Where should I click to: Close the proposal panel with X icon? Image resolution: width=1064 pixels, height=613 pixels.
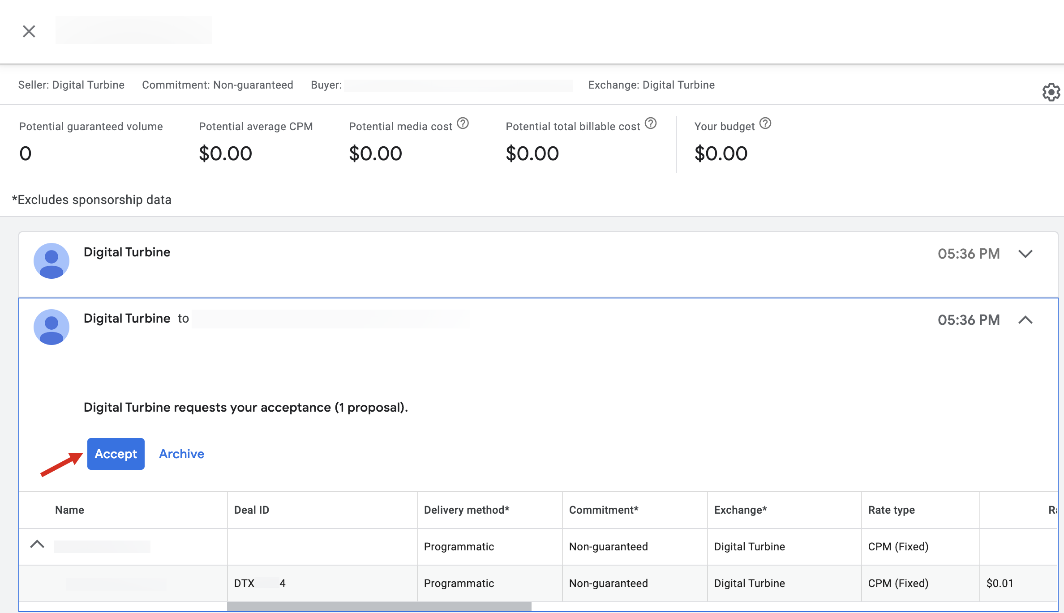(x=29, y=31)
